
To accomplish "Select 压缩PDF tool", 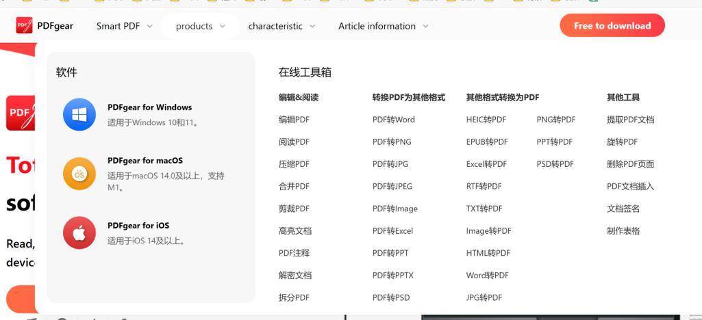I will (294, 164).
